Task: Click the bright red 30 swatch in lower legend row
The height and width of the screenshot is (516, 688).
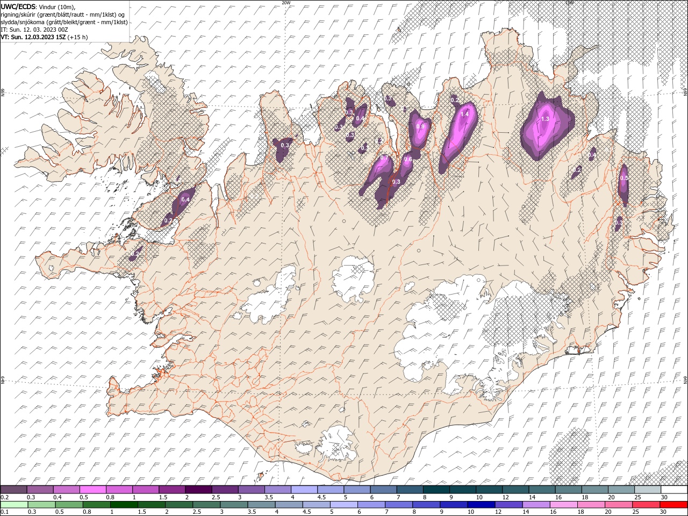Action: [x=673, y=505]
